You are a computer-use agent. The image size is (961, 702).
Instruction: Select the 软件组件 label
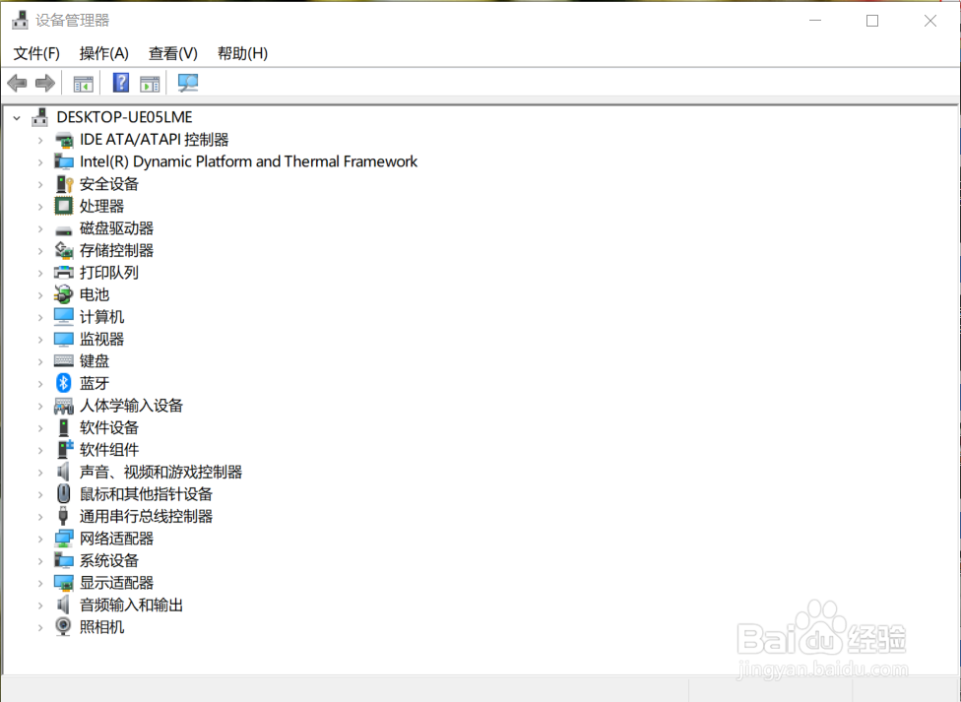[x=109, y=449]
